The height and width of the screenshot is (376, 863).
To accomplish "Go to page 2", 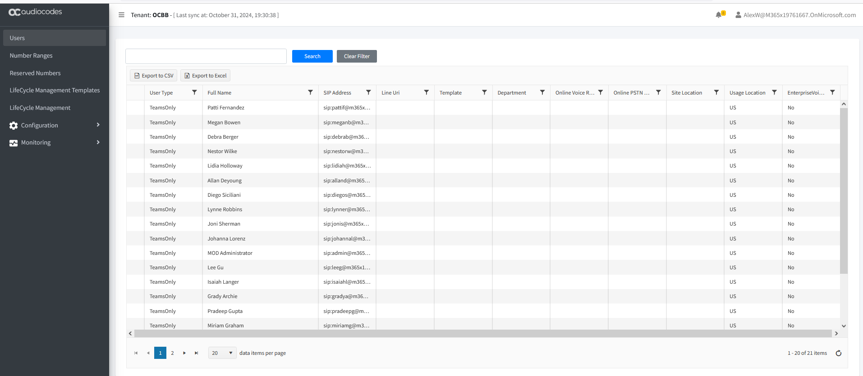I will pyautogui.click(x=172, y=353).
